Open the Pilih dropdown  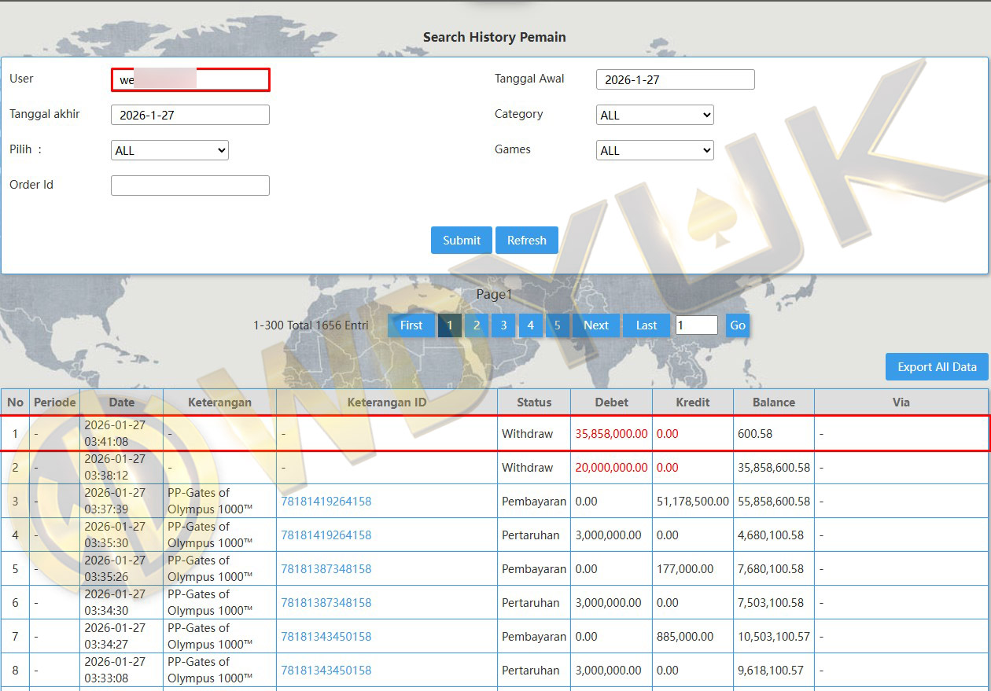[170, 150]
